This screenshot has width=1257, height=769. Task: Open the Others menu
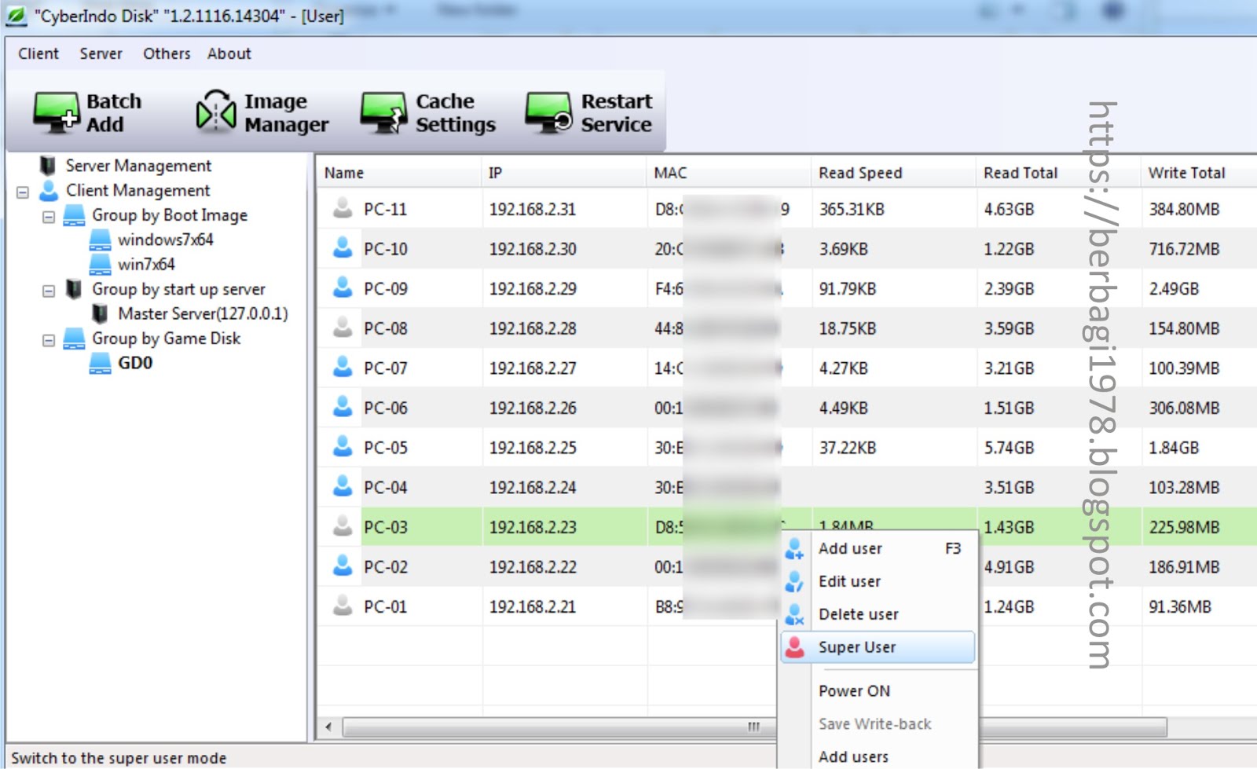click(167, 53)
